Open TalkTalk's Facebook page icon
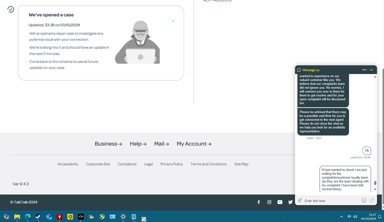The height and width of the screenshot is (222, 384). point(259,202)
